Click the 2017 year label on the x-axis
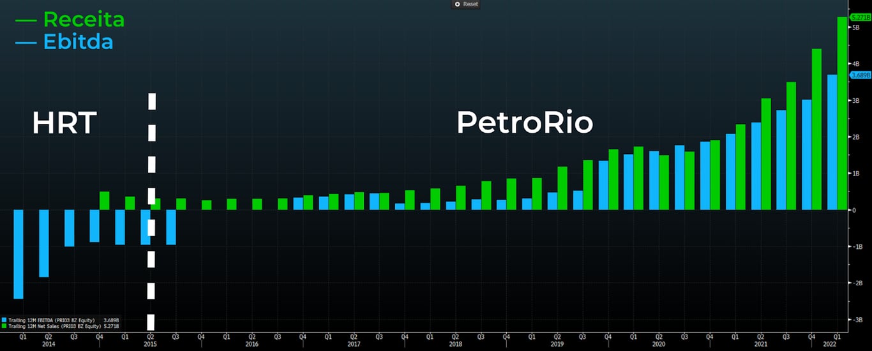This screenshot has height=351, width=872. (x=354, y=343)
